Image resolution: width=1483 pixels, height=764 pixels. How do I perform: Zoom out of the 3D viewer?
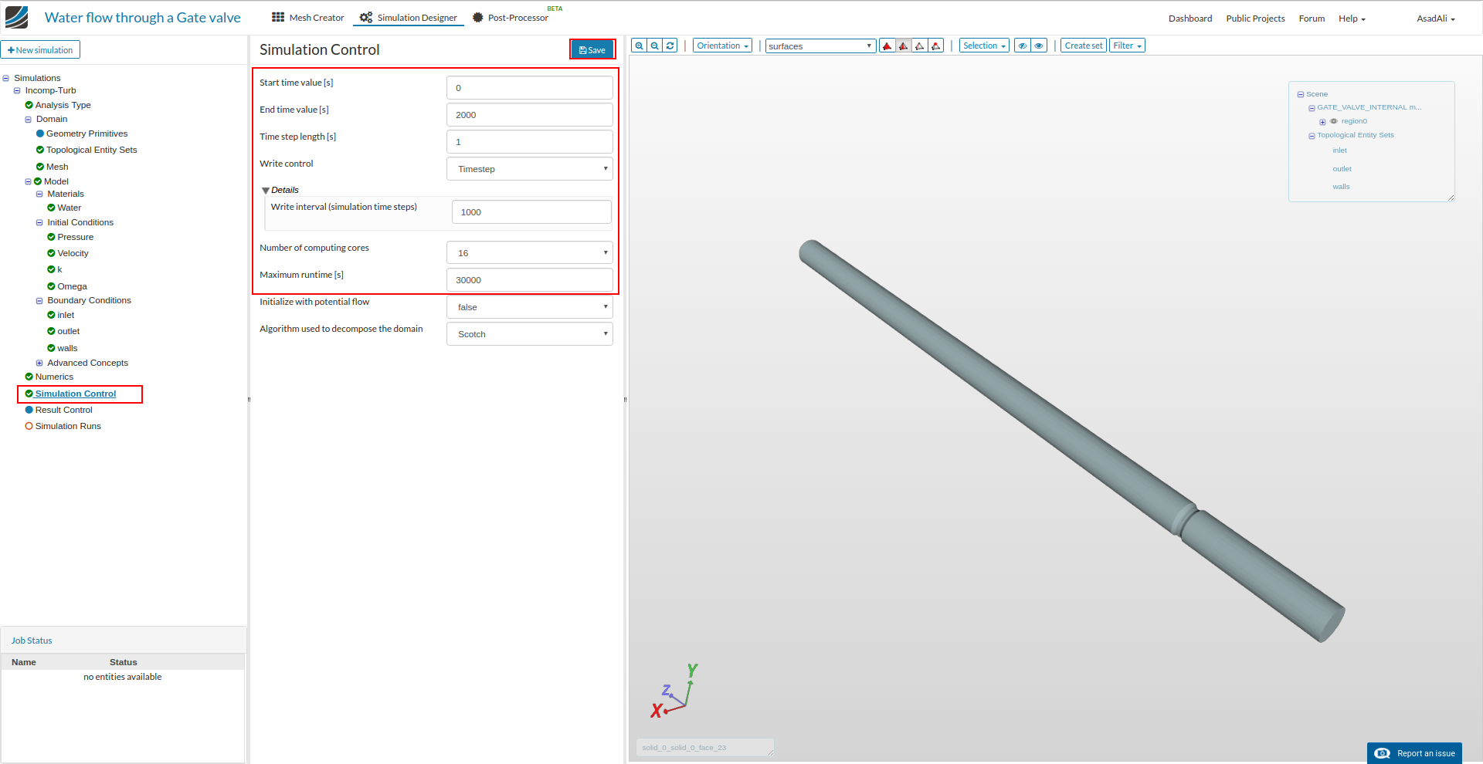655,46
